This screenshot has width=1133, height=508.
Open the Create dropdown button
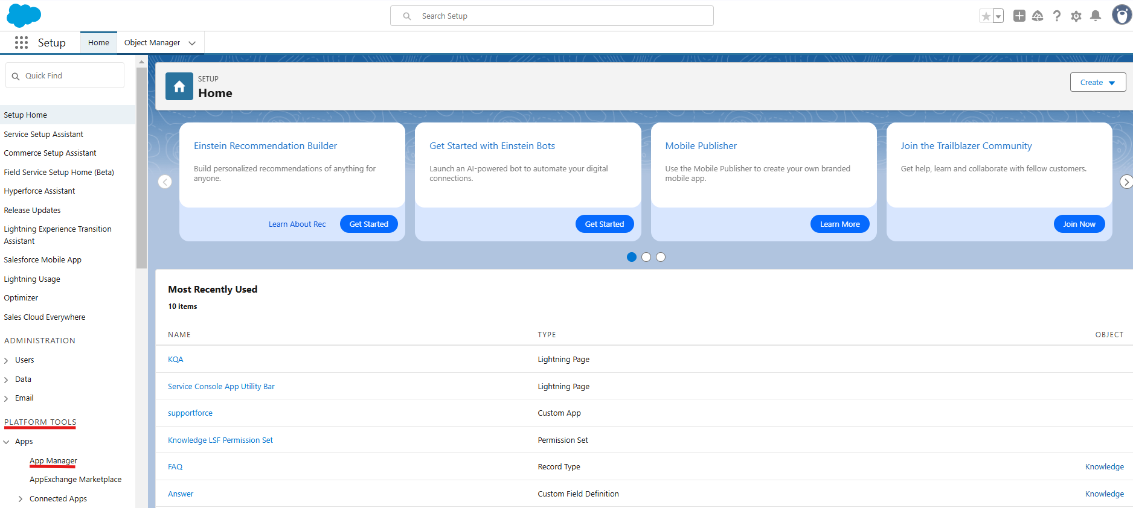tap(1098, 82)
